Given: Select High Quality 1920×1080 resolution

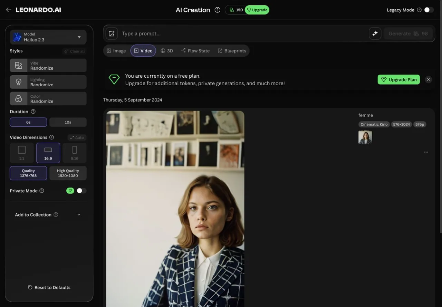Looking at the screenshot, I should point(68,173).
